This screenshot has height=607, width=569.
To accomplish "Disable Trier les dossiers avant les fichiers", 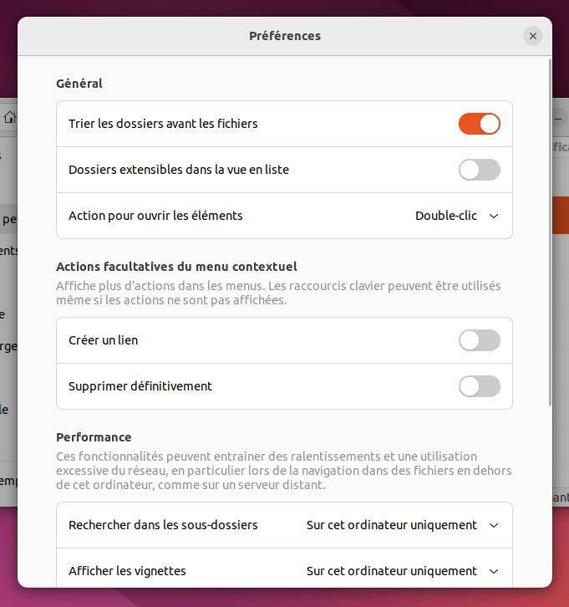I will [480, 124].
